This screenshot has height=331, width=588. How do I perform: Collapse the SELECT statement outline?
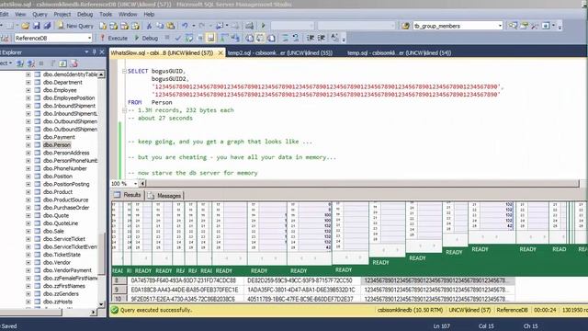(124, 71)
